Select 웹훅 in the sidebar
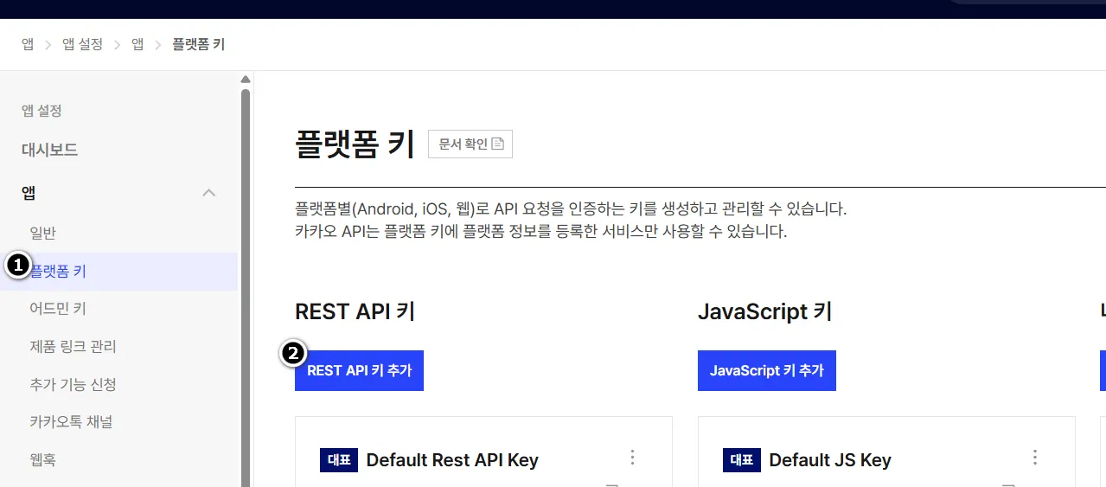Screen dimensions: 1106x487 point(42,460)
